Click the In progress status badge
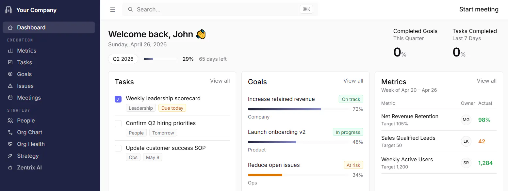 [348, 132]
